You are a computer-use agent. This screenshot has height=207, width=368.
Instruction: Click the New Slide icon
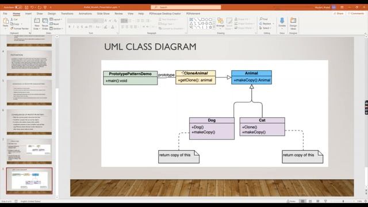(x=37, y=21)
